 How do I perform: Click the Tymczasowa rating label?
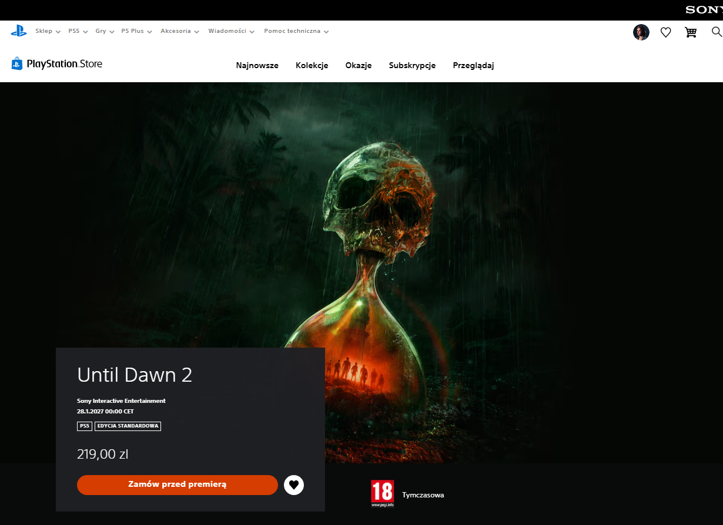click(x=423, y=495)
